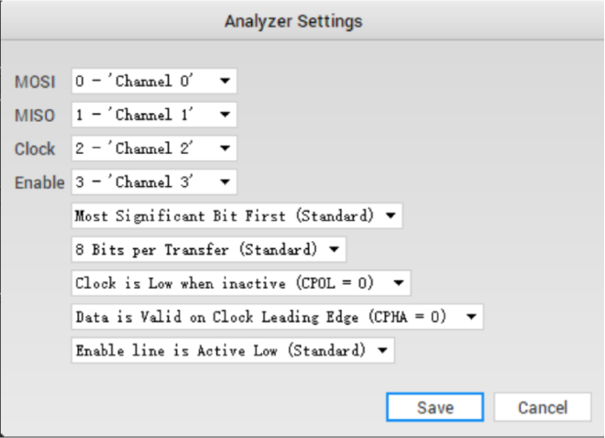Click the Enable label
Viewport: 605px width, 438px height.
(39, 182)
